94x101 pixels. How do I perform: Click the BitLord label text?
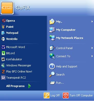(10, 53)
